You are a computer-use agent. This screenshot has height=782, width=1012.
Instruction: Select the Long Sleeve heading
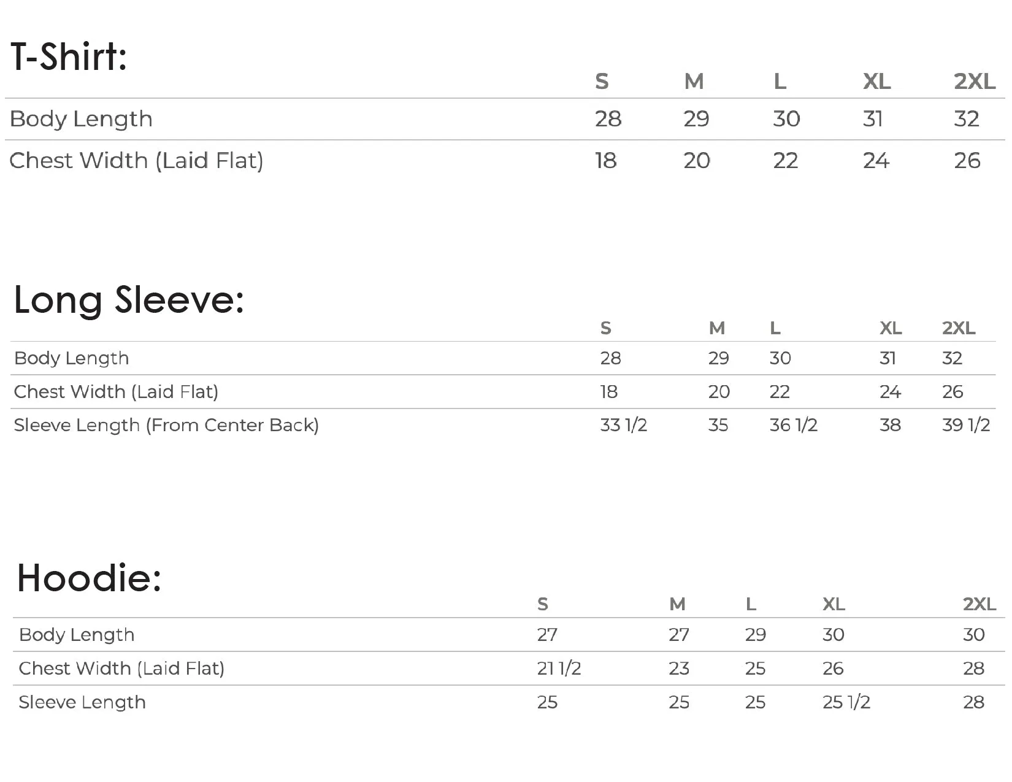(x=129, y=300)
